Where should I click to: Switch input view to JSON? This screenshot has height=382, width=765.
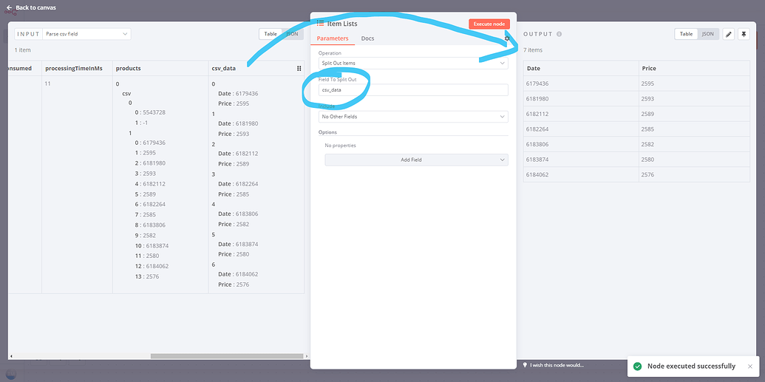pyautogui.click(x=292, y=34)
